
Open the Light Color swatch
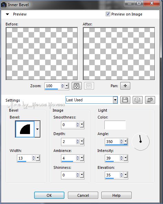coord(115,125)
